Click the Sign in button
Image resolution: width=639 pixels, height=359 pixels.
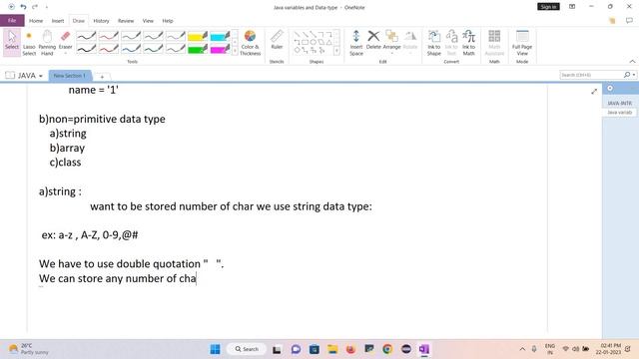click(548, 7)
